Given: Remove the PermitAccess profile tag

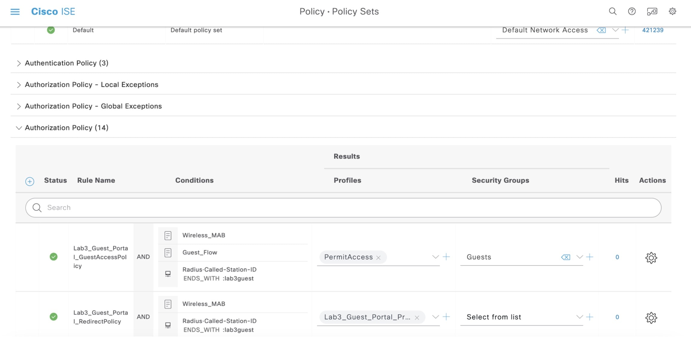Looking at the screenshot, I should click(x=378, y=258).
